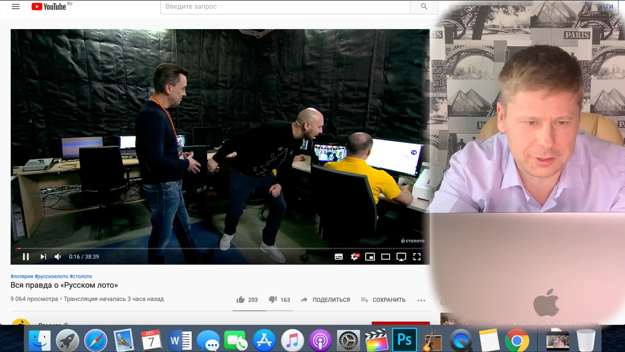Click the magnifier search button
The width and height of the screenshot is (625, 352).
pos(424,7)
